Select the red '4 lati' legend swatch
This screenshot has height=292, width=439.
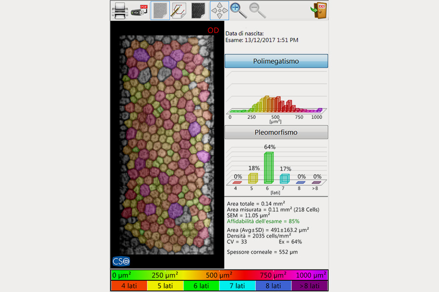[129, 286]
